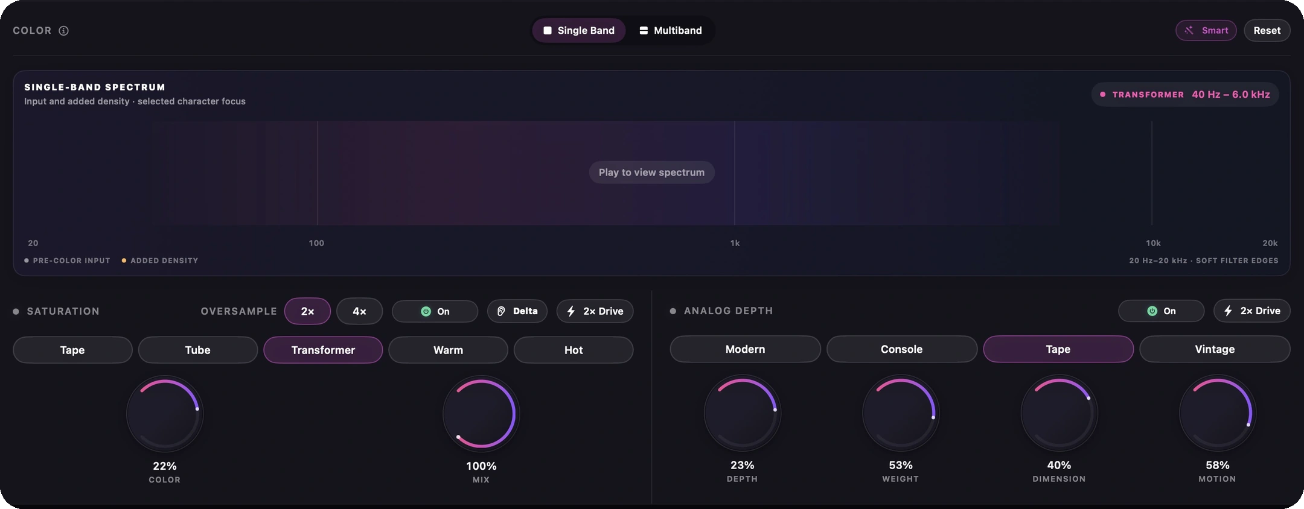Screen dimensions: 1304x509
Task: Click the 1k frequency axis label
Action: coord(735,243)
